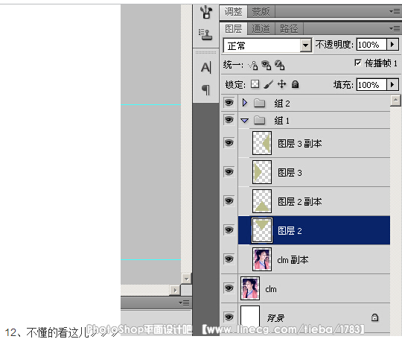Click lock icon on 背景 layer
Screen dimensions: 402x342
[374, 317]
